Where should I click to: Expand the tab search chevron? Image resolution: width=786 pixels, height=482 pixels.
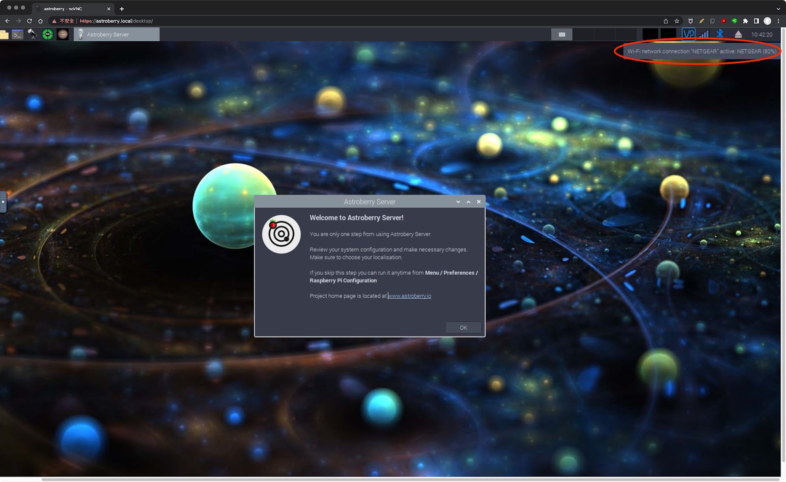[x=778, y=9]
